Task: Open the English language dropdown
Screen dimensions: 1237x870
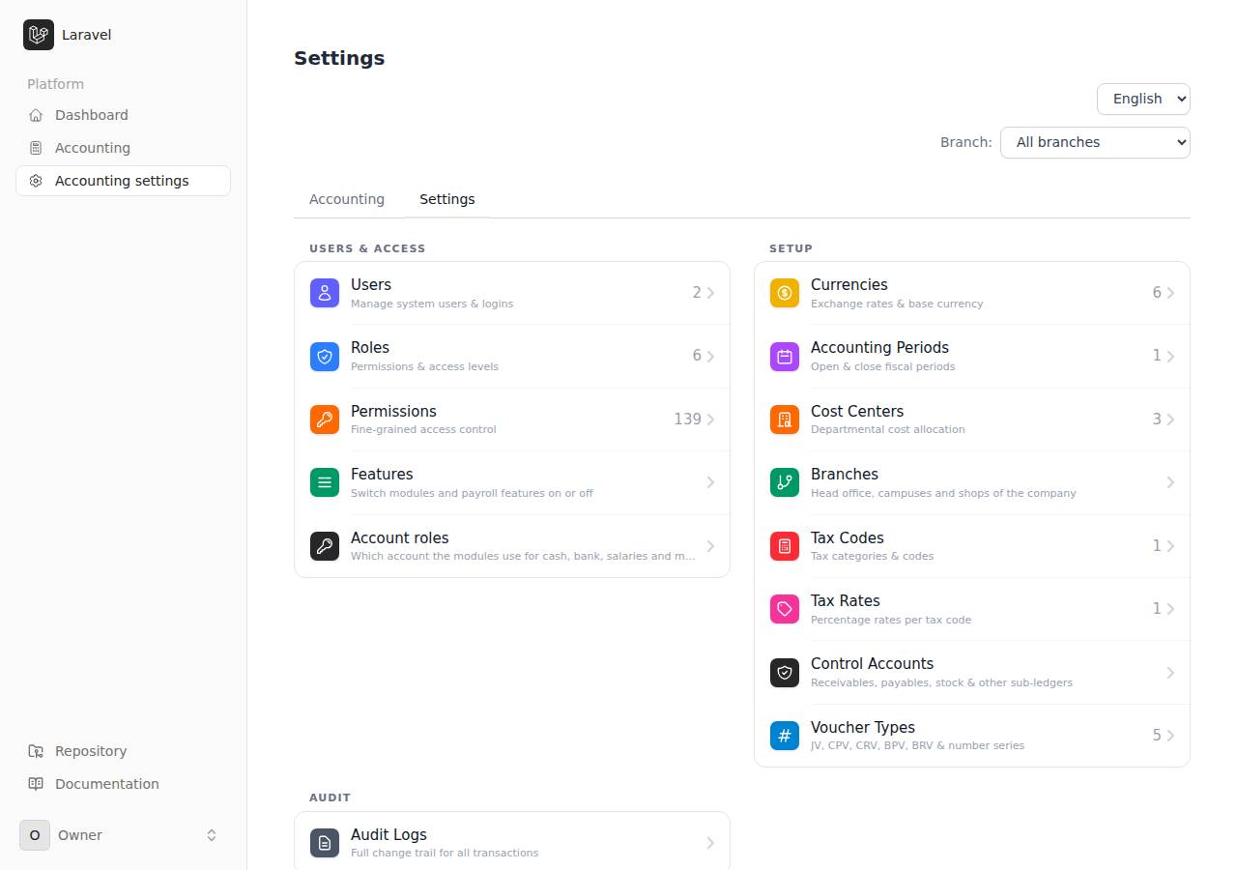Action: point(1143,99)
